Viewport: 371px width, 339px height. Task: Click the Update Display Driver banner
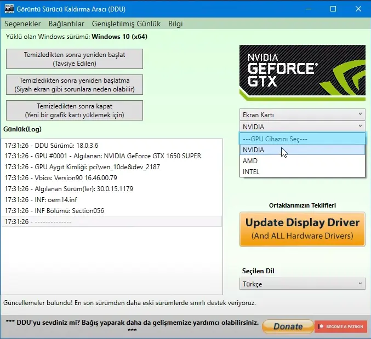tap(302, 229)
